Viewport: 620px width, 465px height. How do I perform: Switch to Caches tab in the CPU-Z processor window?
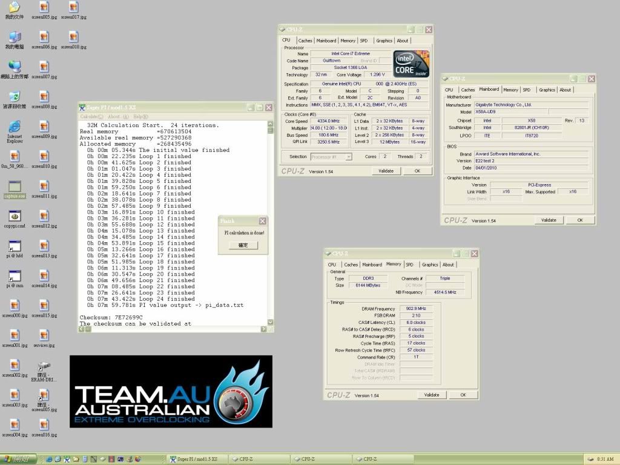pos(305,41)
